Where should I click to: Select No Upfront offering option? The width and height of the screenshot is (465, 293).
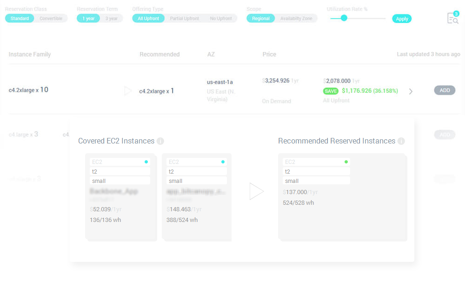[221, 19]
